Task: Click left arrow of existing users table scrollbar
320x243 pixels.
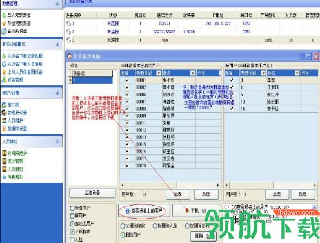Action: click(x=123, y=185)
